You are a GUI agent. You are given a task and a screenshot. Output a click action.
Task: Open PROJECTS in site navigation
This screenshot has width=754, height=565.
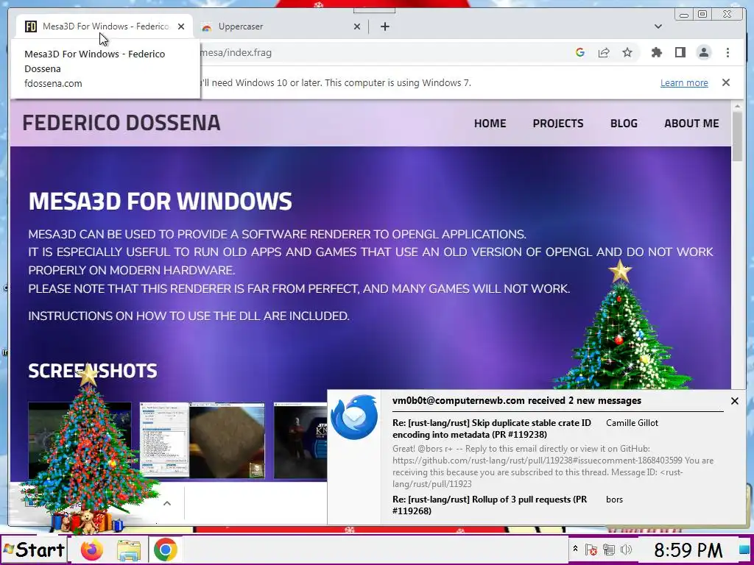click(x=558, y=124)
